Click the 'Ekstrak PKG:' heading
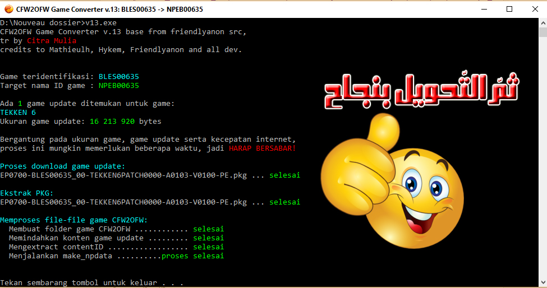 (x=27, y=193)
